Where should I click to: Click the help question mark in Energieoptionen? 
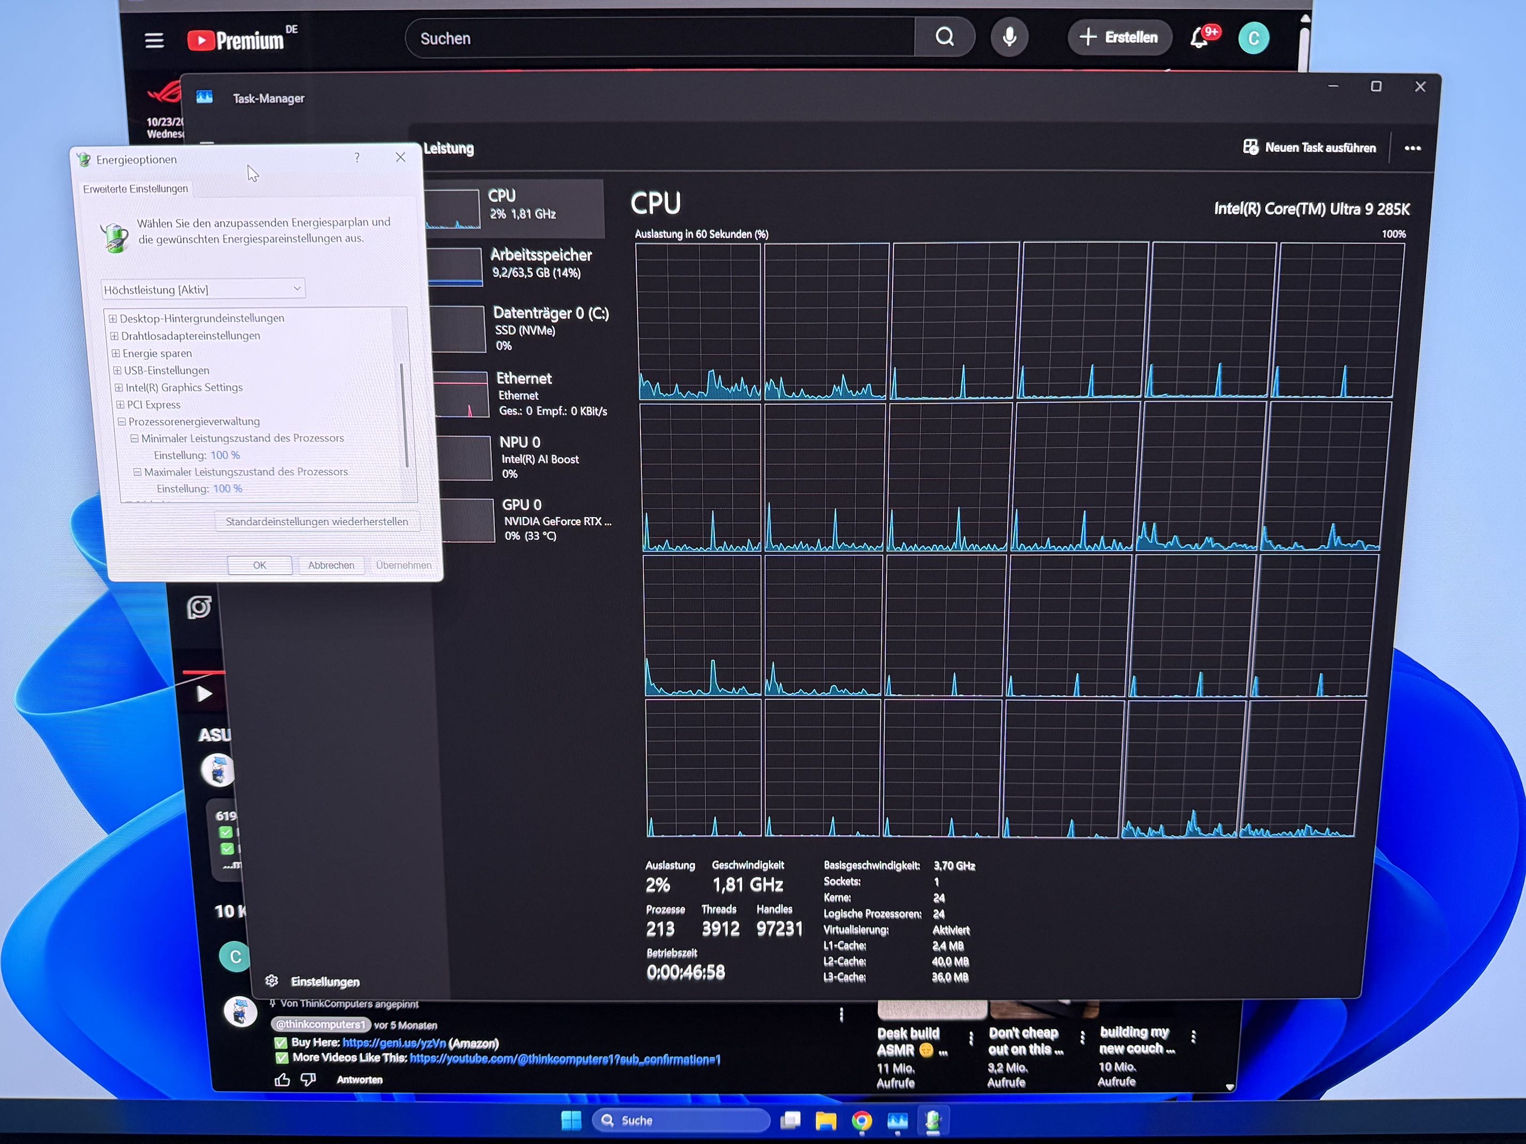click(357, 158)
